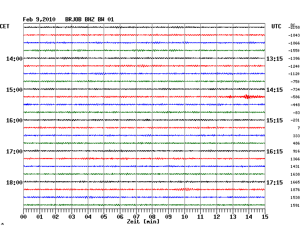The height and width of the screenshot is (229, 302).
Task: Click the DC offset value "486"
Action: coord(296,143)
